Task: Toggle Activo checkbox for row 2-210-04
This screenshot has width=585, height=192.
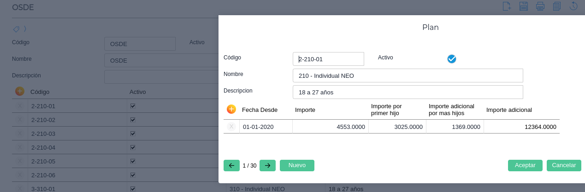Action: pos(133,147)
